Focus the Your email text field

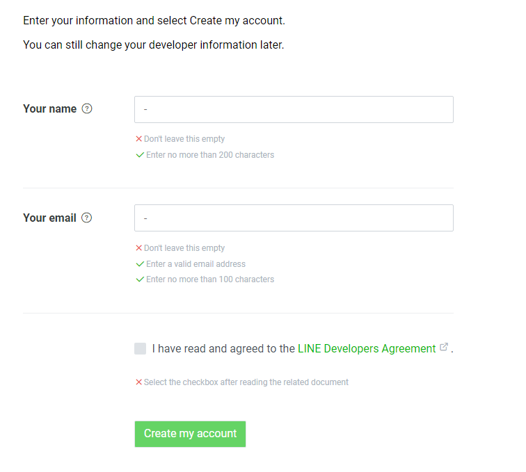pos(294,218)
